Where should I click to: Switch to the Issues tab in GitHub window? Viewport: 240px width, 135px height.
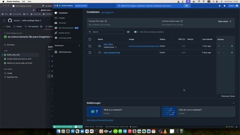(18, 27)
